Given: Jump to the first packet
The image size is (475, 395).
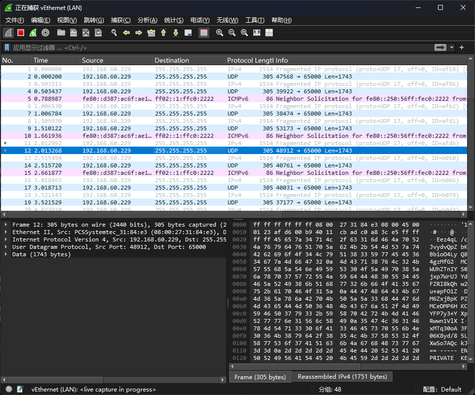Looking at the screenshot, I should point(163,33).
